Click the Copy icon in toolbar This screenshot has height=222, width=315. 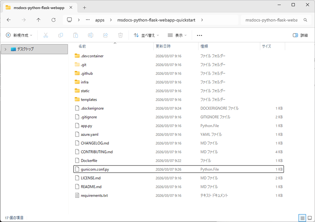click(x=61, y=35)
